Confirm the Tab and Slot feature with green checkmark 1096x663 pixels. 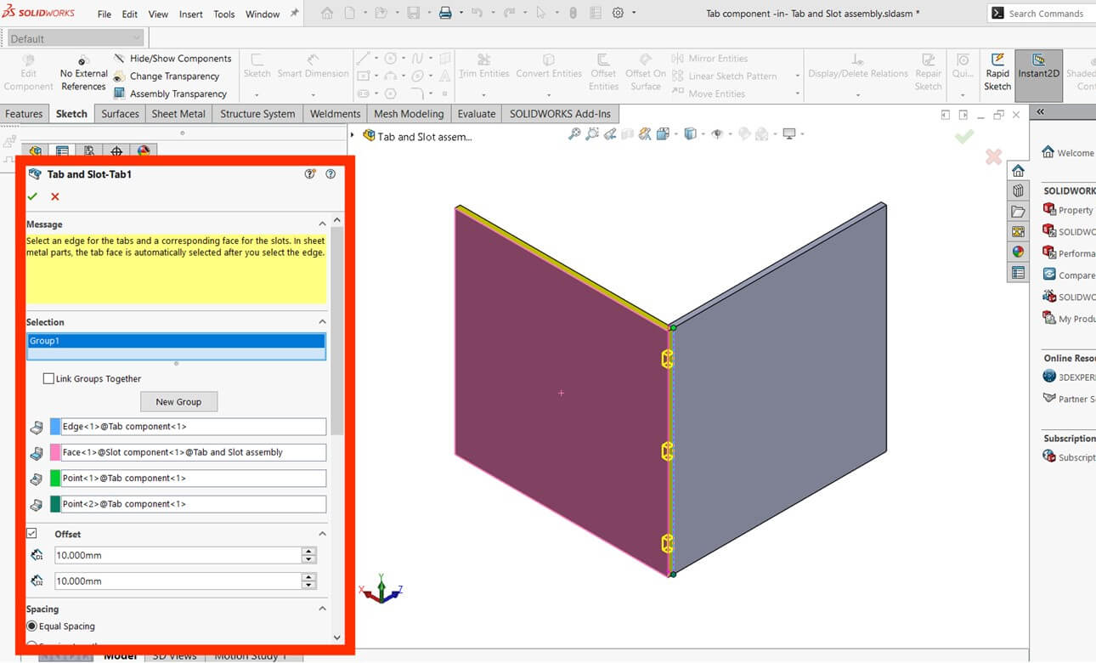coord(31,195)
